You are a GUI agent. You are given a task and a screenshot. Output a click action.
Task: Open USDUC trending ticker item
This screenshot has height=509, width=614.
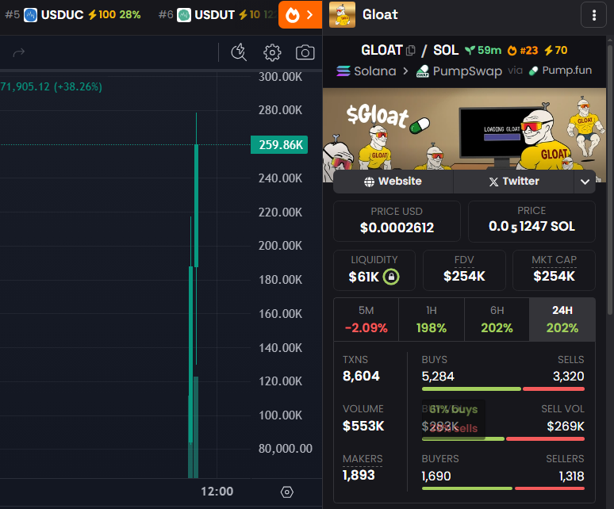pos(73,15)
